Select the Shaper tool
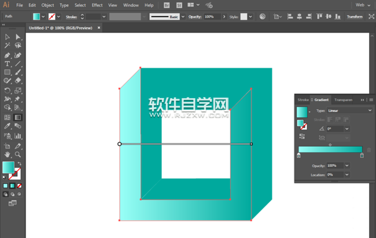 tap(7, 80)
